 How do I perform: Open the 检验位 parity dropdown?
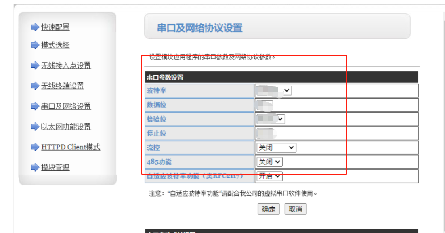pos(271,119)
